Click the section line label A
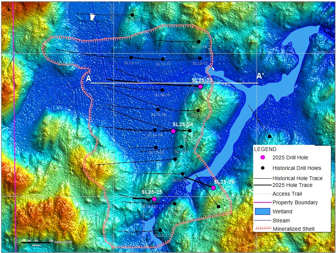 (88, 79)
